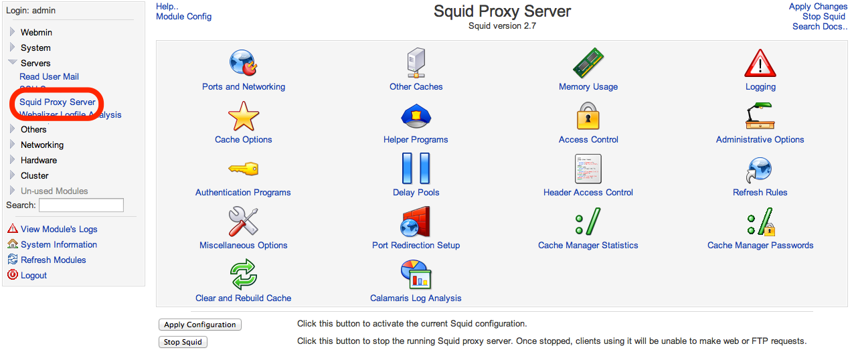Click the Delay Pools pause bars icon

point(416,169)
